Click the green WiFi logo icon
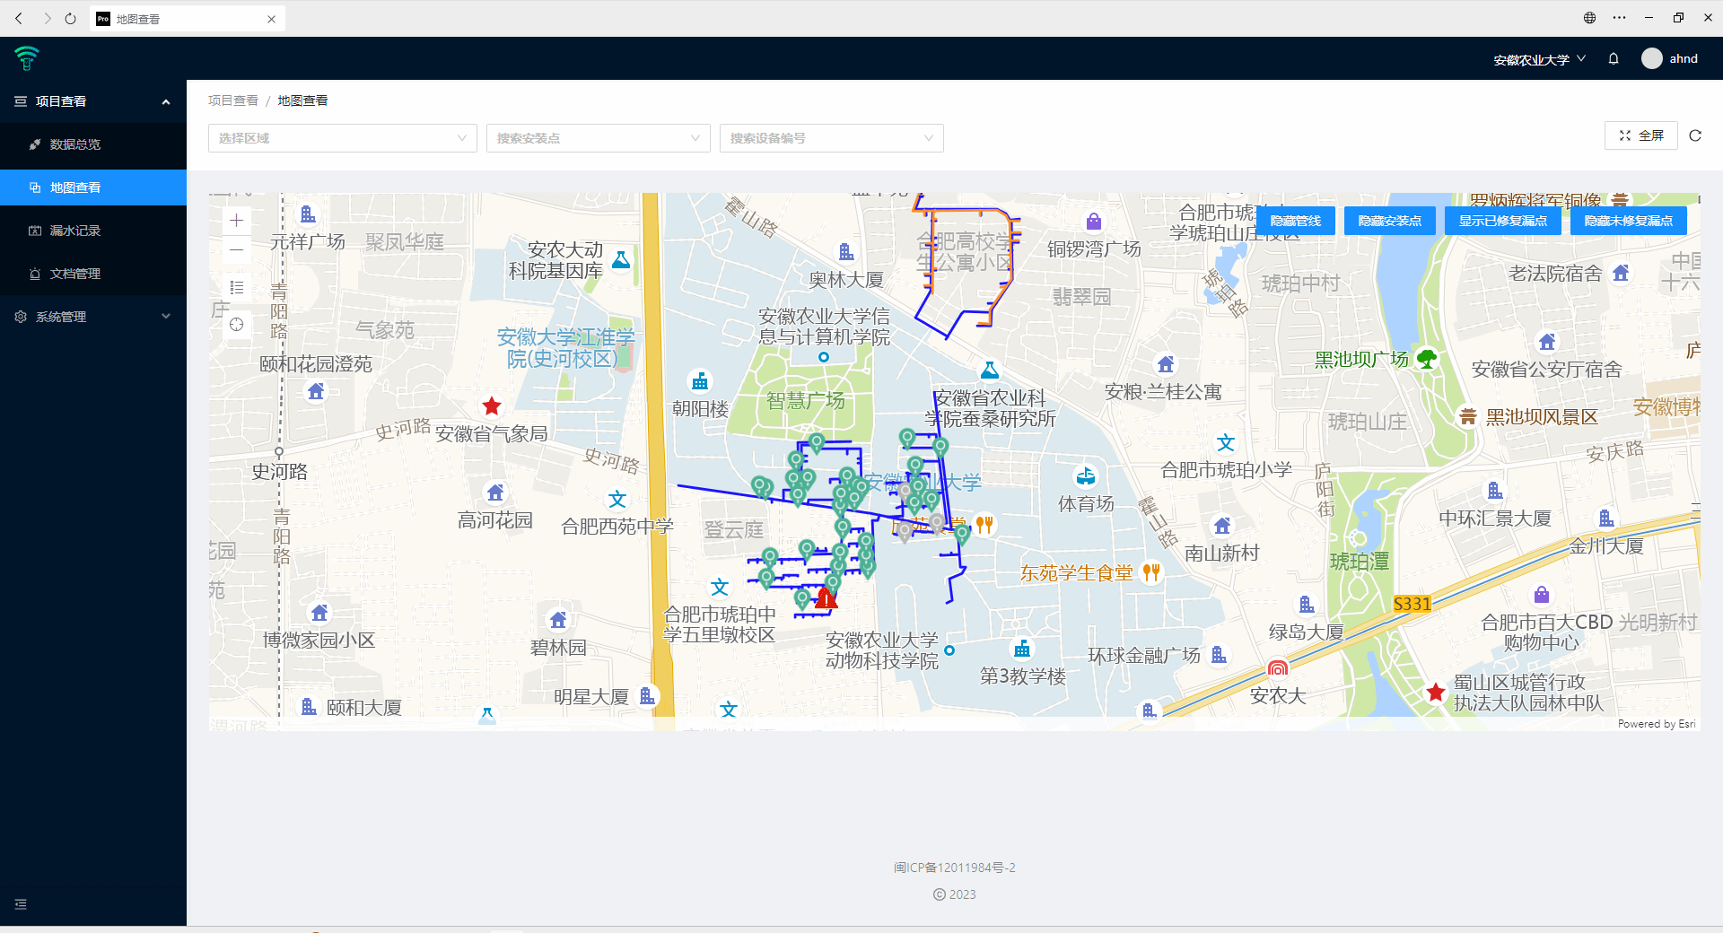The image size is (1723, 933). 27,58
